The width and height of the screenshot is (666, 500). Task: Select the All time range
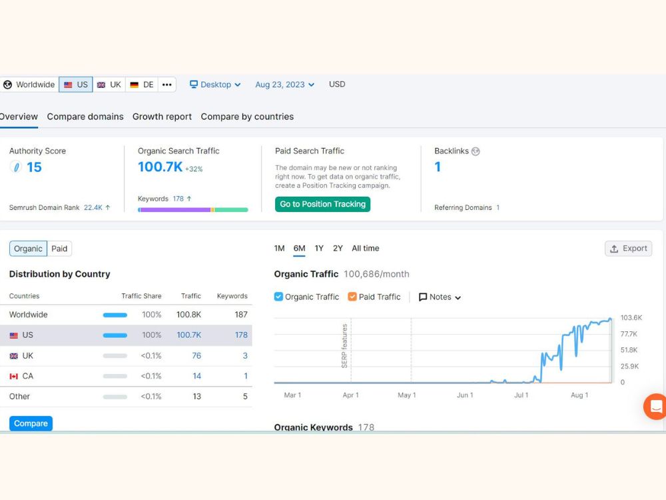[365, 248]
